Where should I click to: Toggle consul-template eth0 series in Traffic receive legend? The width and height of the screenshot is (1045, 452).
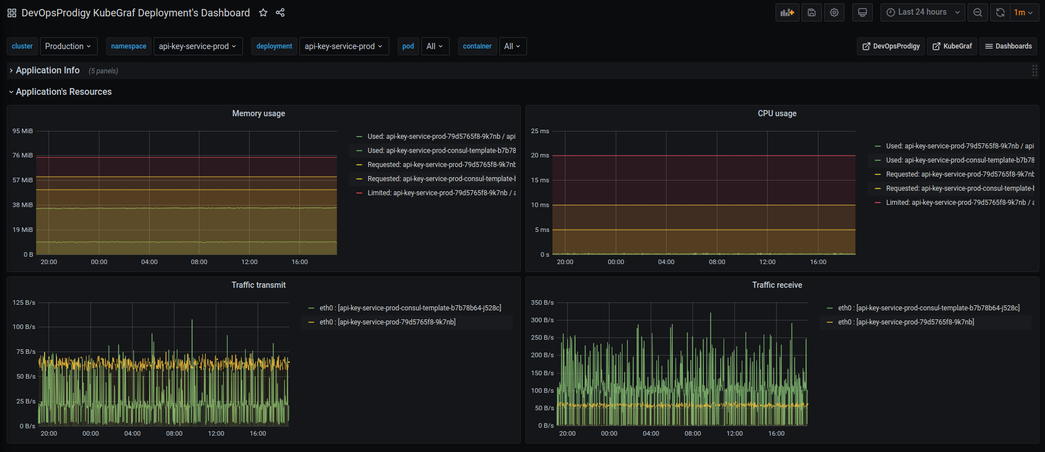[928, 308]
